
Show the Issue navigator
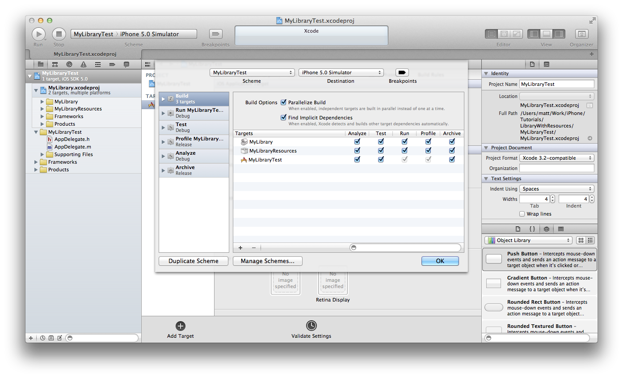84,64
